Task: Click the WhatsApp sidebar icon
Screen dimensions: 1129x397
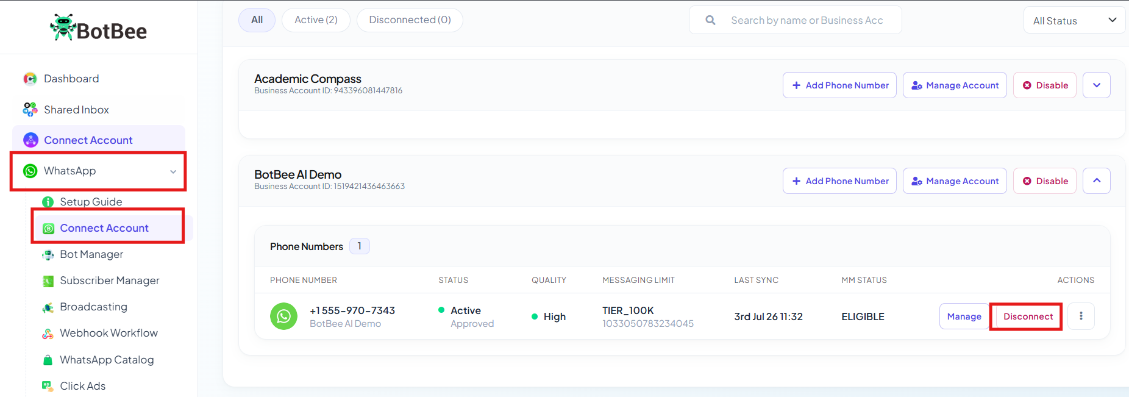Action: (x=30, y=171)
